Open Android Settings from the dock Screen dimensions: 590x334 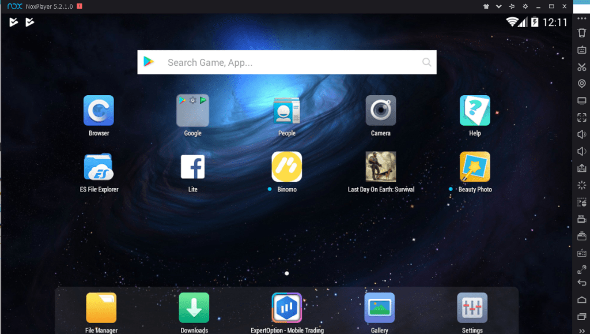(472, 307)
